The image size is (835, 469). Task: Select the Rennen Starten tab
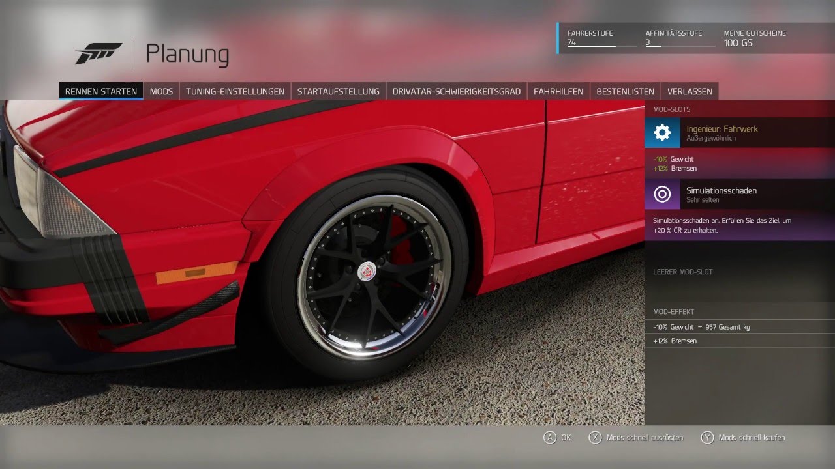(x=101, y=91)
